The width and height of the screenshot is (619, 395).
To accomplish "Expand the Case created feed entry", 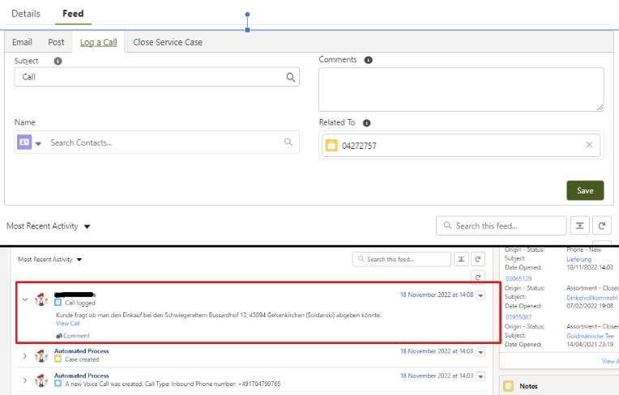I will pyautogui.click(x=25, y=355).
